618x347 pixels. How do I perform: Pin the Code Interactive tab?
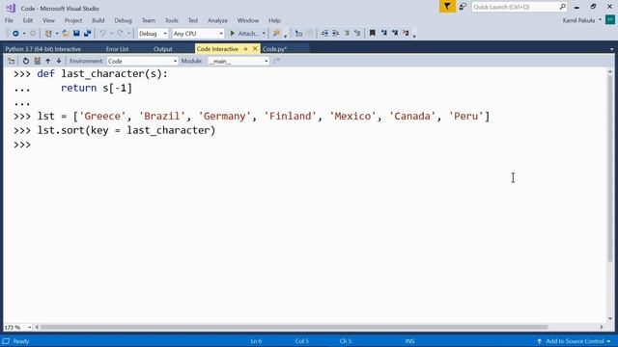[245, 49]
